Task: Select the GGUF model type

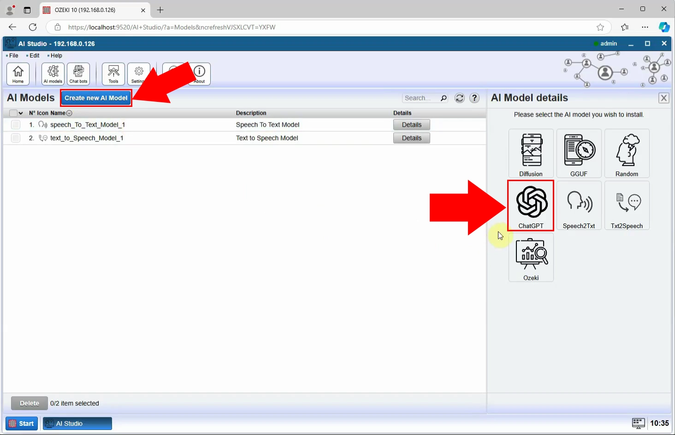Action: [579, 153]
